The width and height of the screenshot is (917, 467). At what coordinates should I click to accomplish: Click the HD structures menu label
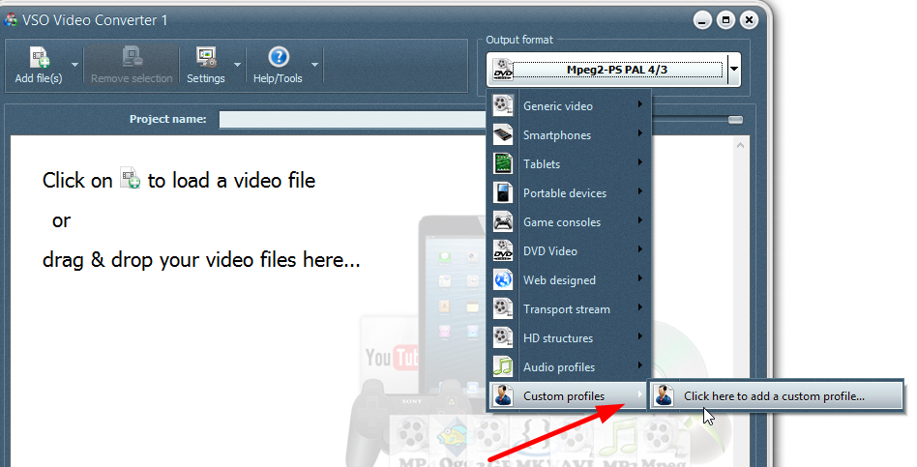558,338
